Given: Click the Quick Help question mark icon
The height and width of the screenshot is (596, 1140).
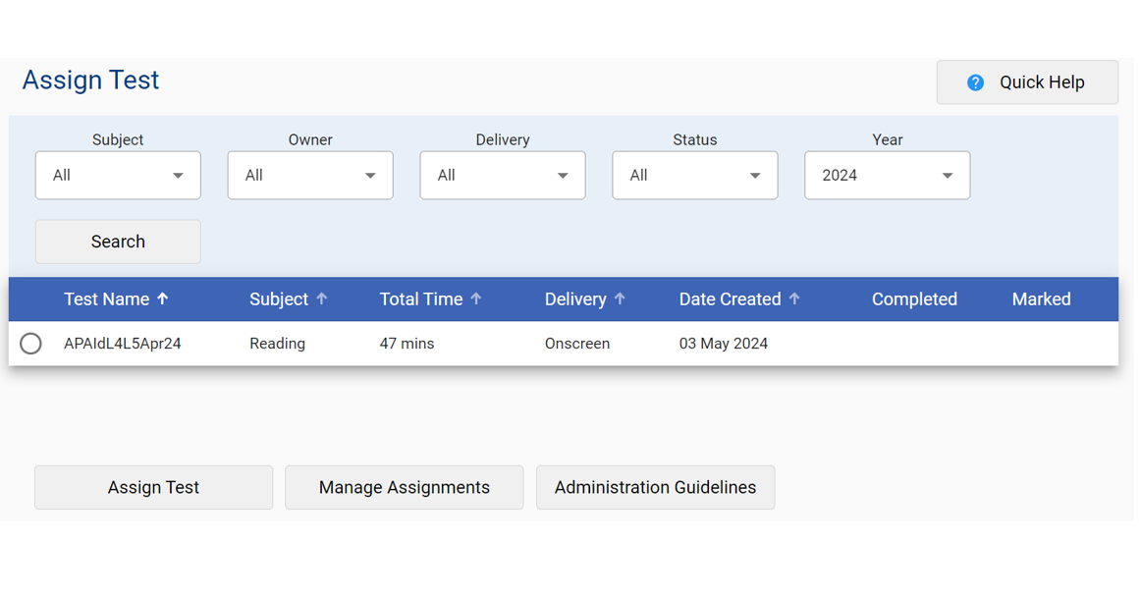Looking at the screenshot, I should click(x=975, y=82).
